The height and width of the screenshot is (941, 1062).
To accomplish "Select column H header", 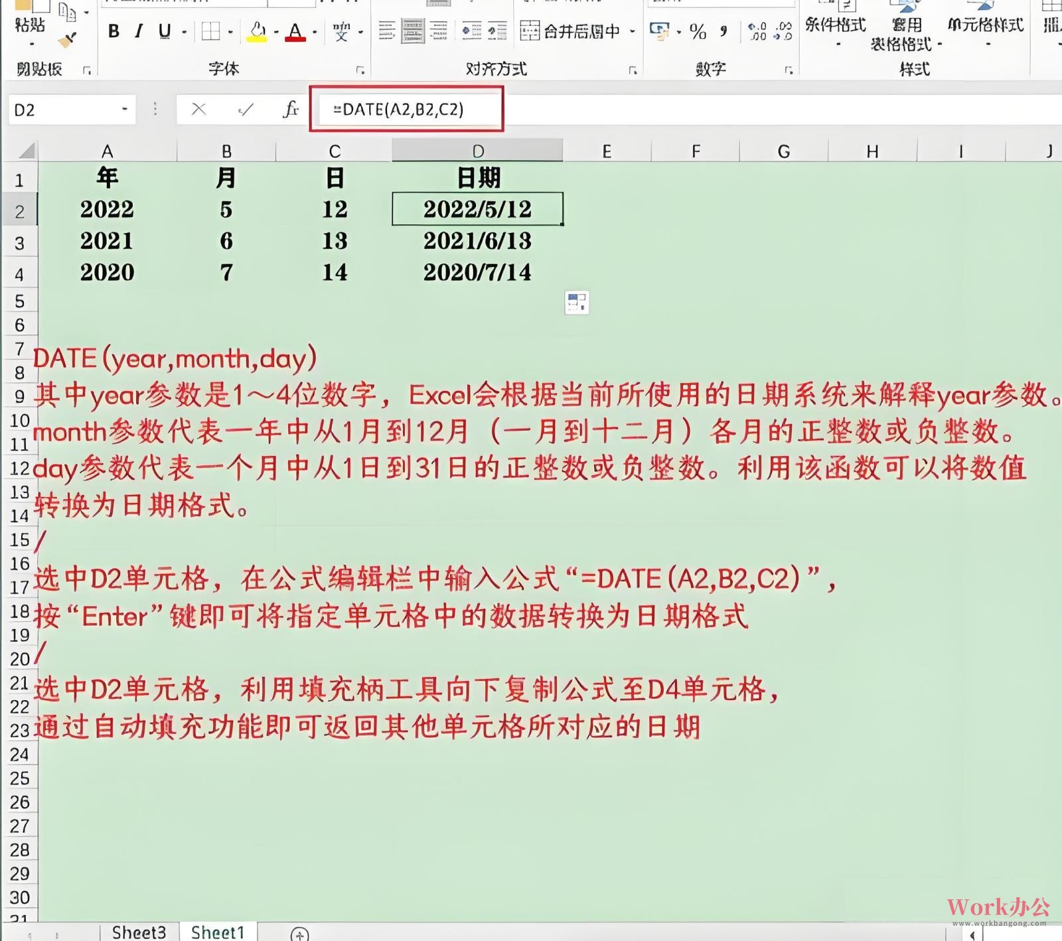I will (x=872, y=151).
